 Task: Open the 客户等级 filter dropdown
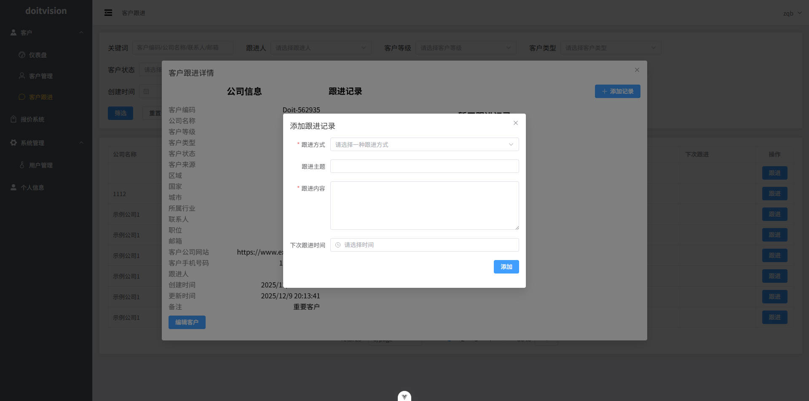[466, 48]
